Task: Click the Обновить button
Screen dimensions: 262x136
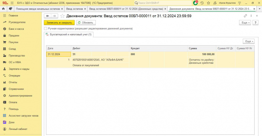Action: coord(86,23)
